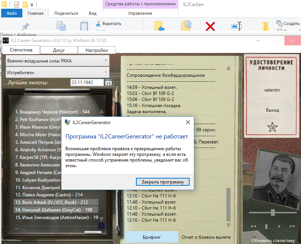Click the properties checkmark icon in title bar
301x244 pixels.
click(x=17, y=4)
